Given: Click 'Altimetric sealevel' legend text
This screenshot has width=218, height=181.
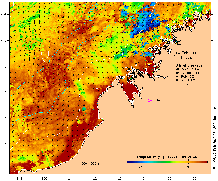Looking at the screenshot, I should coord(190,65).
